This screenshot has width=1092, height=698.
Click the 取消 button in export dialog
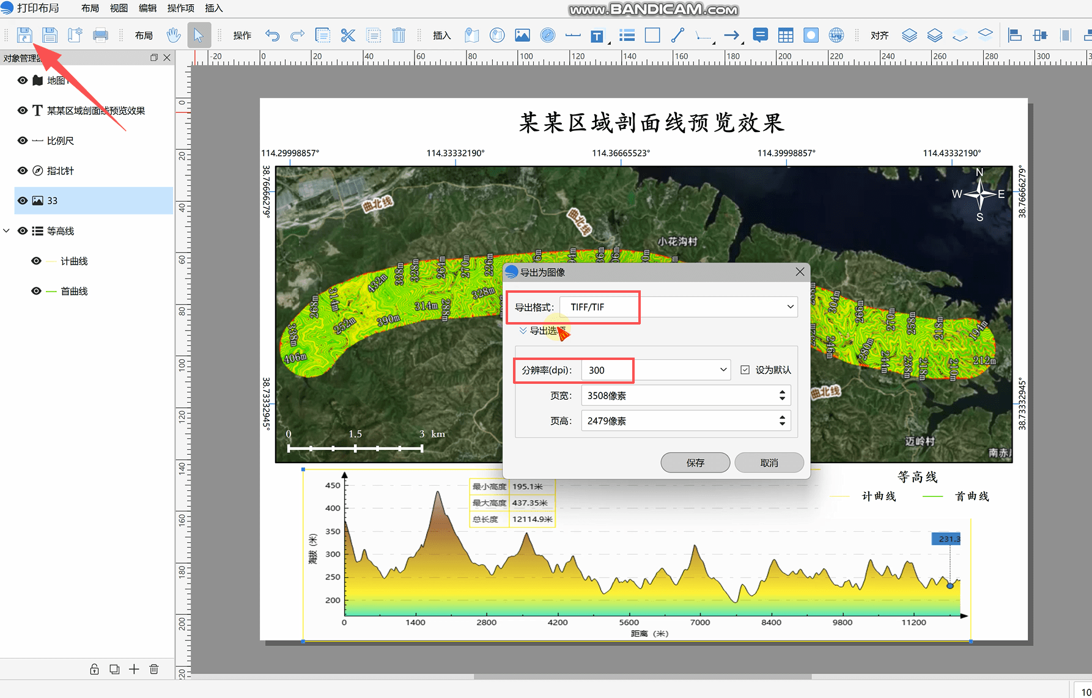[x=769, y=463]
